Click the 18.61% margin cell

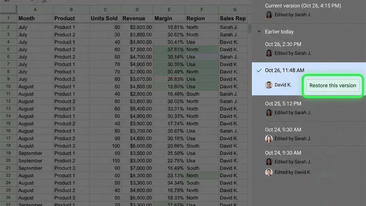[x=169, y=27]
